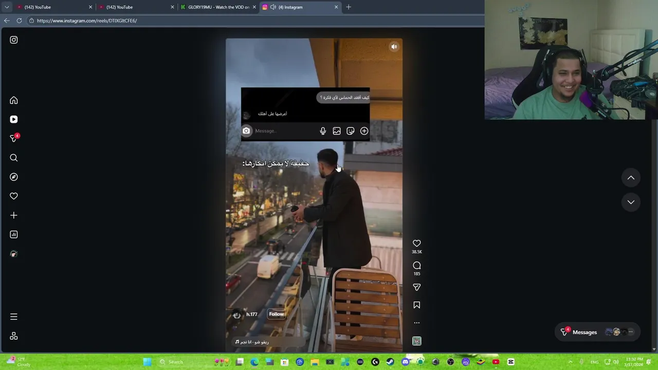
Task: Open Instagram Search from the sidebar
Action: [14, 158]
